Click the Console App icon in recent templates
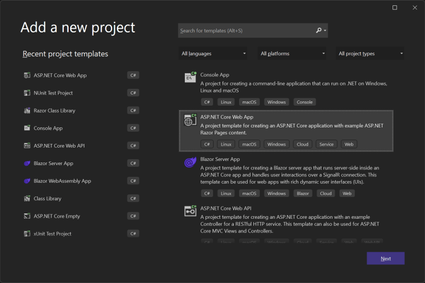 pyautogui.click(x=27, y=128)
